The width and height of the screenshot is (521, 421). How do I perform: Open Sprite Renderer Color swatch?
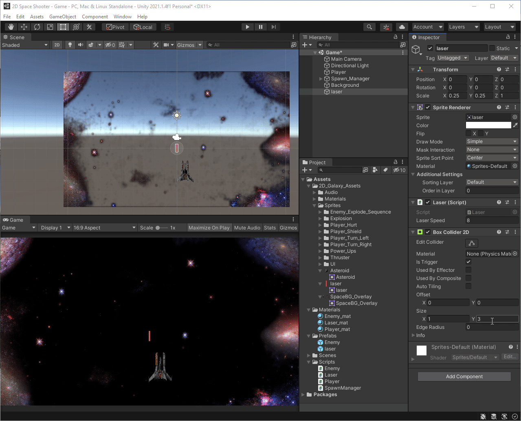488,125
